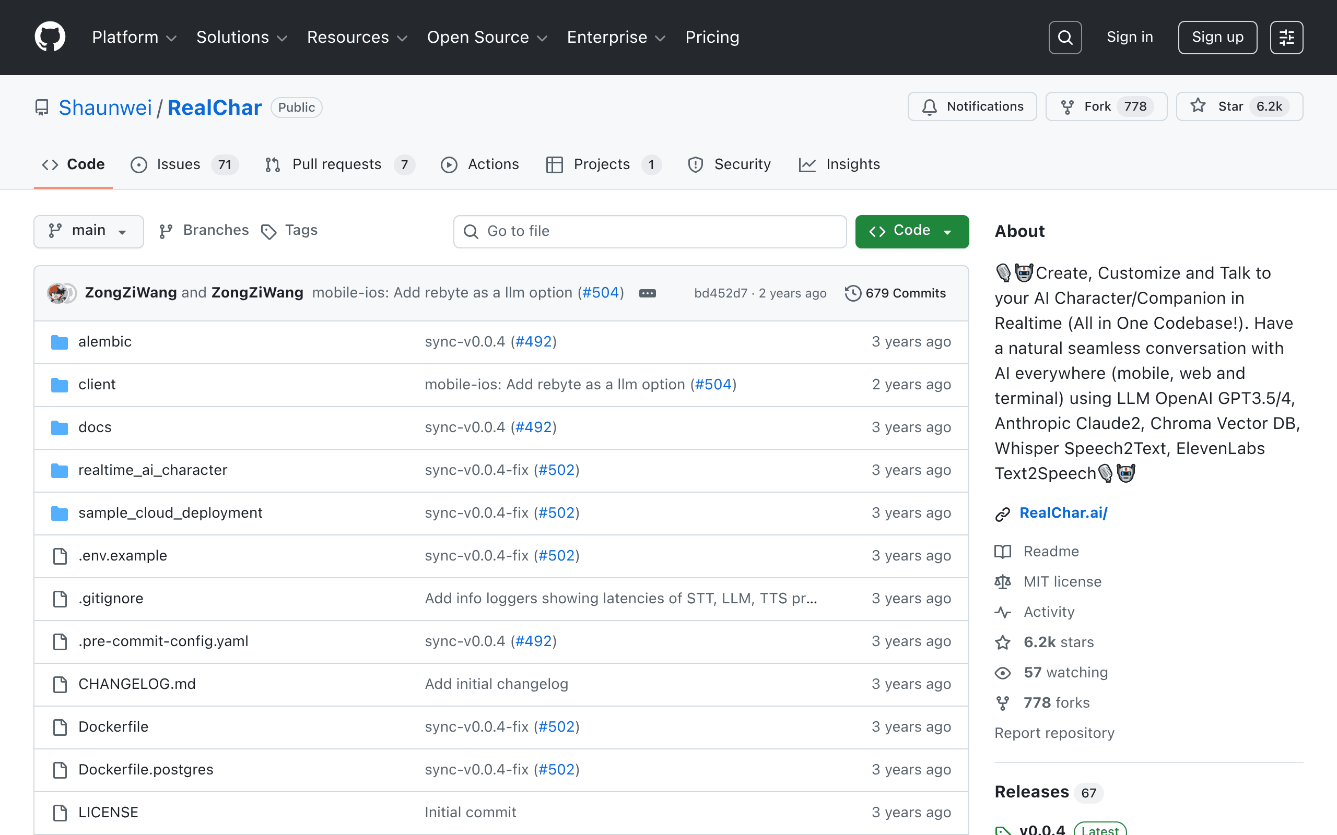This screenshot has width=1337, height=835.
Task: Open the .env.example file
Action: [122, 556]
